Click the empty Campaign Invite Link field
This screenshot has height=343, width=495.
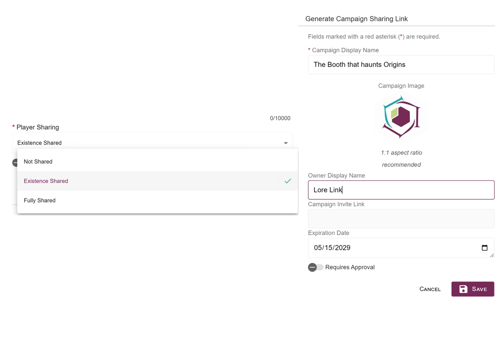(401, 218)
